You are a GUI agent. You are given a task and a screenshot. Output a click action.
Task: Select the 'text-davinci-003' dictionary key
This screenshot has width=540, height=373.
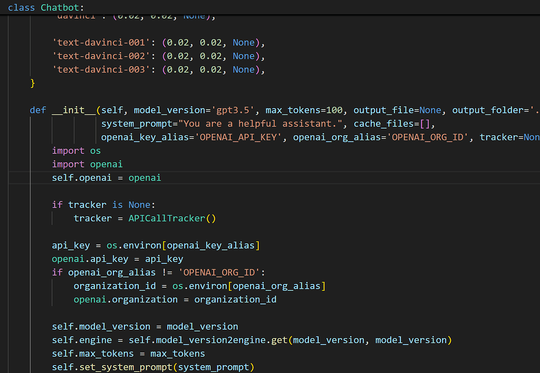click(x=101, y=70)
